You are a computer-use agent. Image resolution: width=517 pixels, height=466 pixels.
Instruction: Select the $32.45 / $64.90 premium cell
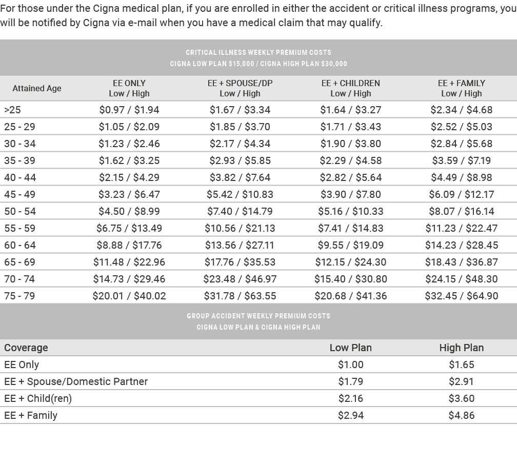point(462,296)
